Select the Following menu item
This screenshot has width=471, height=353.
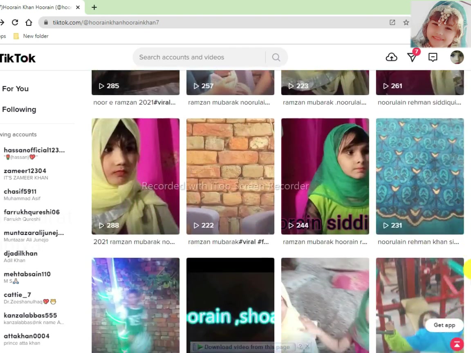point(19,109)
